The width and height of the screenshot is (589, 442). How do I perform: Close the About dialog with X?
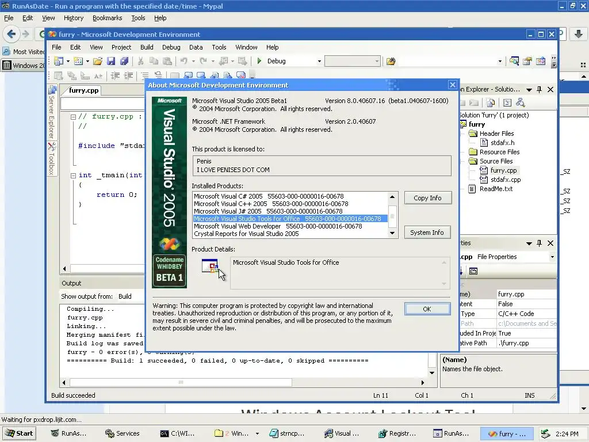pyautogui.click(x=453, y=85)
